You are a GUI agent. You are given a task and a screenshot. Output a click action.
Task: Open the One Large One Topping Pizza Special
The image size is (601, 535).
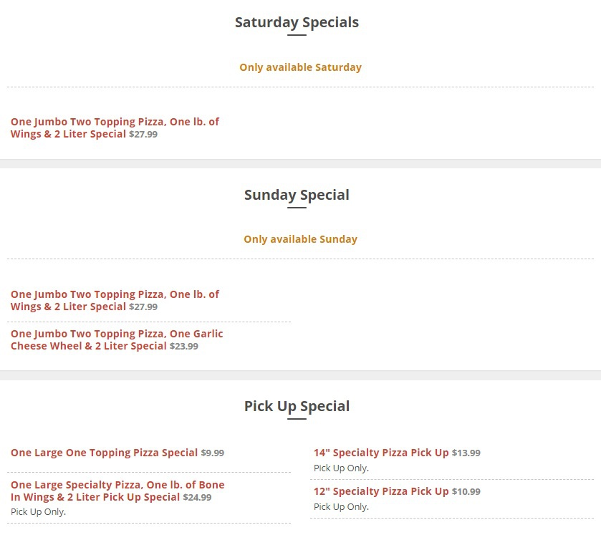click(104, 453)
